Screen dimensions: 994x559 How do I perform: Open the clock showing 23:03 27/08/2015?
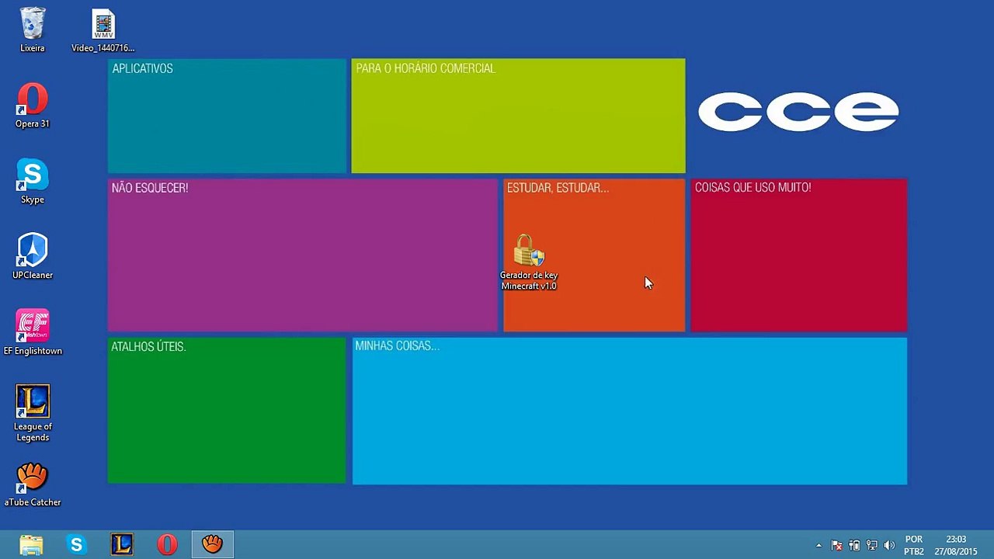coord(956,545)
